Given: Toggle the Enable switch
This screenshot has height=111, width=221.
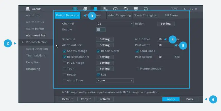Looking at the screenshot, I should (101, 30).
